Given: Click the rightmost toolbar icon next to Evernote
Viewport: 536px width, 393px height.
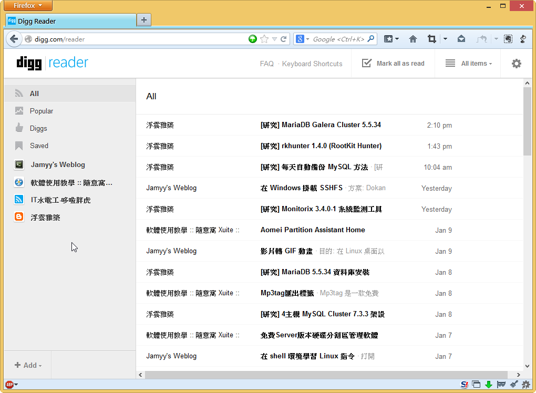Looking at the screenshot, I should pos(523,39).
